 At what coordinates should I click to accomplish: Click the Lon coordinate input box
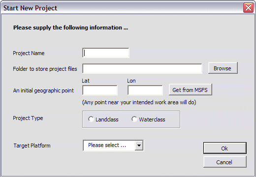(x=145, y=90)
